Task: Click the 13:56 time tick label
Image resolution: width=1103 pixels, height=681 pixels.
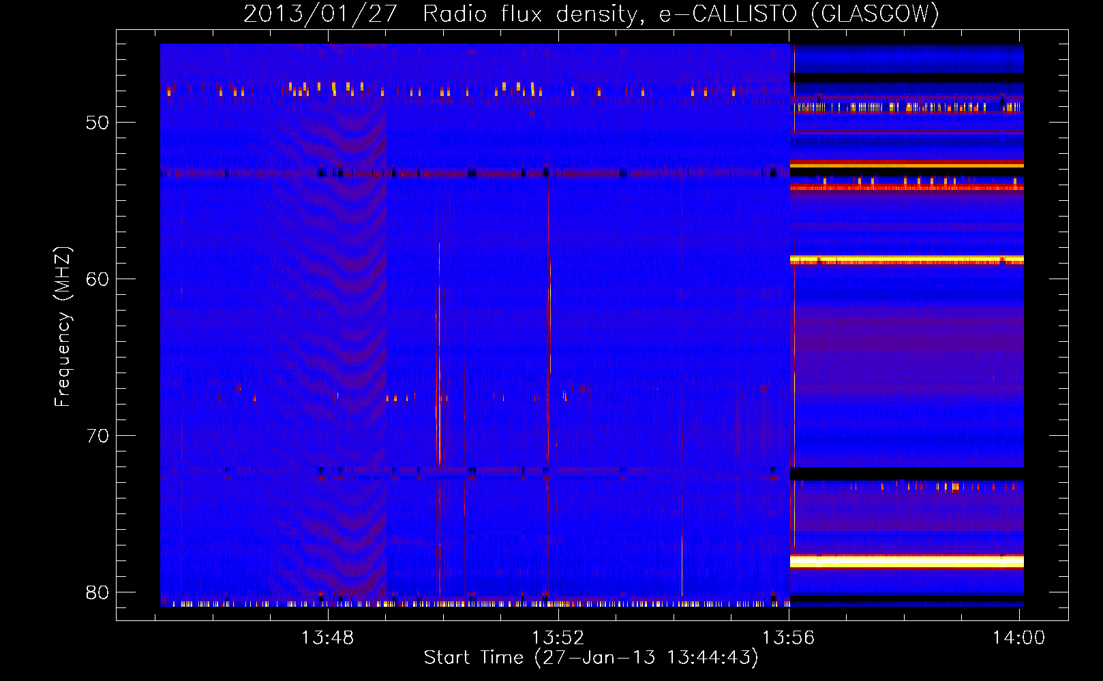Action: point(789,637)
